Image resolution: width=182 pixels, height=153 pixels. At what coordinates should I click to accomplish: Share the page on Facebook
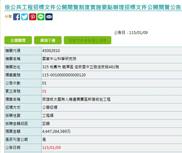tap(17, 17)
